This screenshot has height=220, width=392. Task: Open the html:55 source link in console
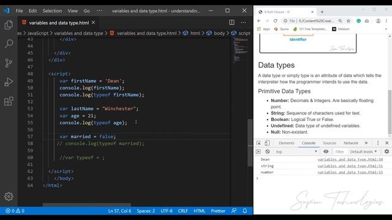pos(350,172)
